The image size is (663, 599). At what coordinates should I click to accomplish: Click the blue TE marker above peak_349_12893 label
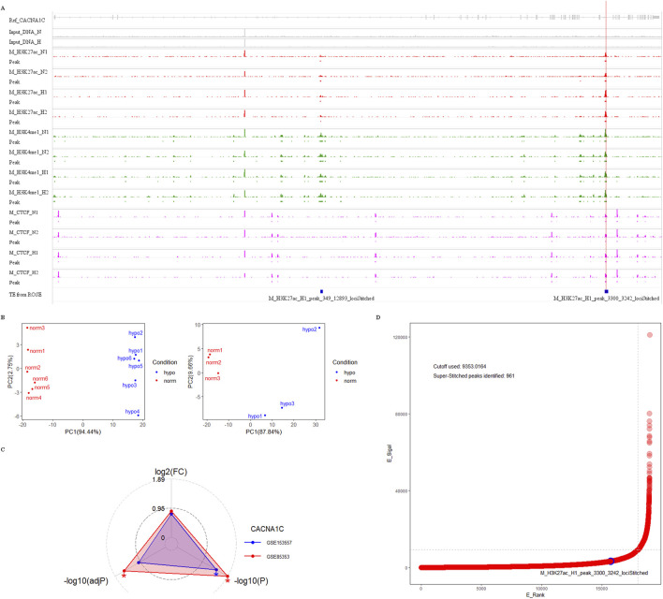pos(321,291)
